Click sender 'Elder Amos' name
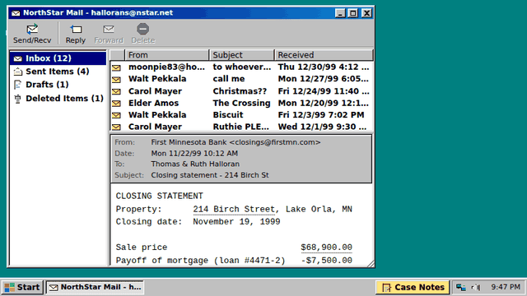The width and height of the screenshot is (527, 296). 153,103
